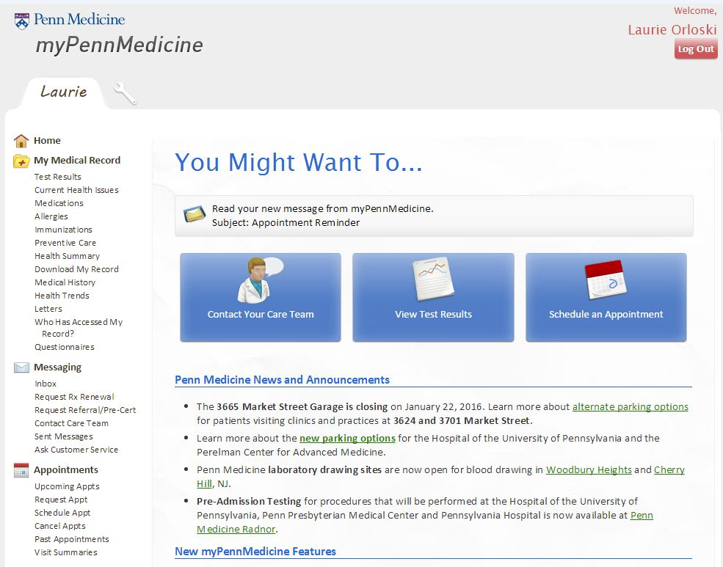The image size is (723, 567).
Task: Open the Messaging section heading
Action: tap(58, 367)
